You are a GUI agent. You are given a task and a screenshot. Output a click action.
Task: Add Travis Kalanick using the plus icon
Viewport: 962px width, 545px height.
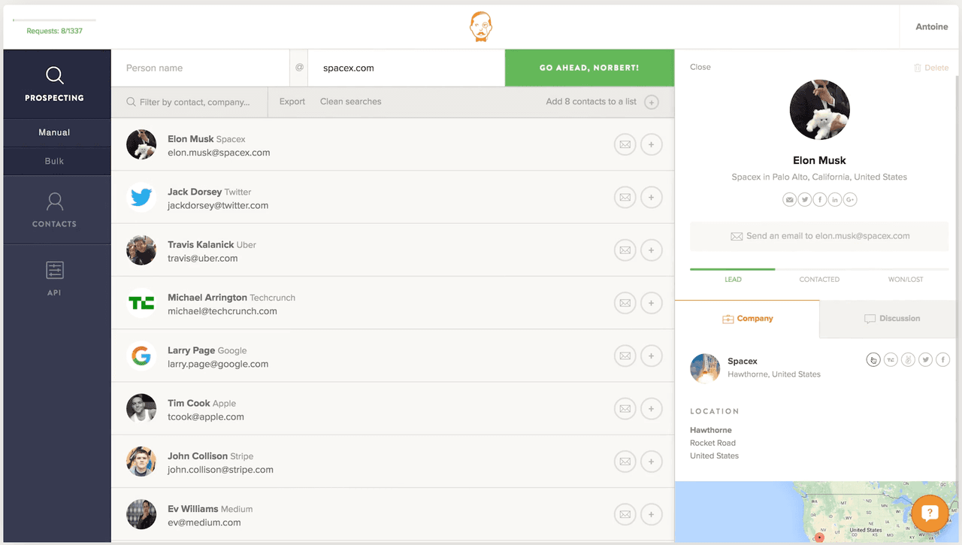(651, 250)
